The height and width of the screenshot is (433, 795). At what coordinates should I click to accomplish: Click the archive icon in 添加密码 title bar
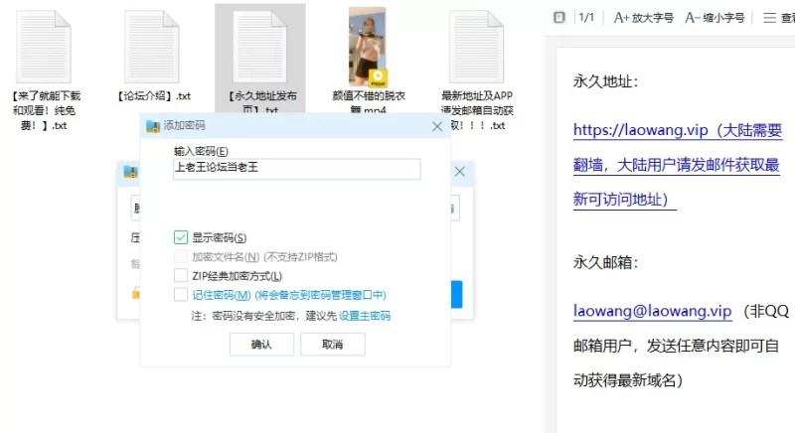[x=153, y=126]
